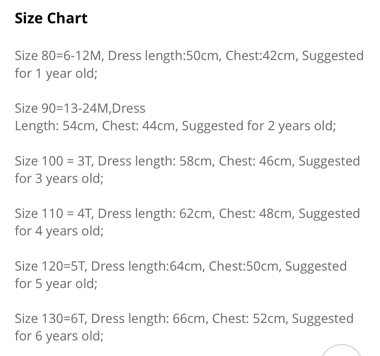Click the 'for 1 year old;' text
The image size is (380, 356).
tap(56, 73)
